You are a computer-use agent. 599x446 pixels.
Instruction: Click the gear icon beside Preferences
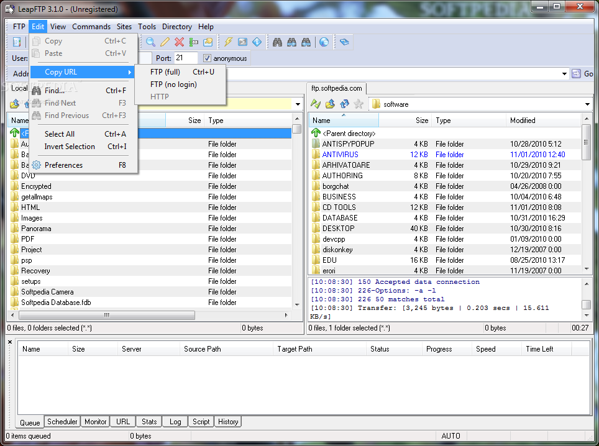click(x=36, y=165)
